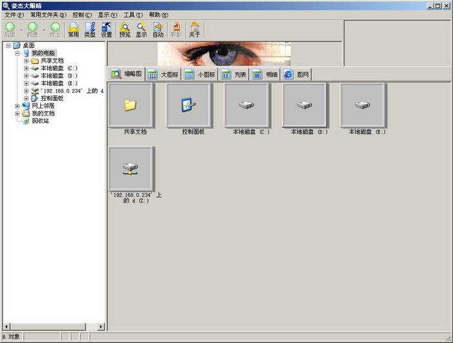Click the 关于 (About) house icon
The image size is (453, 343).
(x=194, y=29)
